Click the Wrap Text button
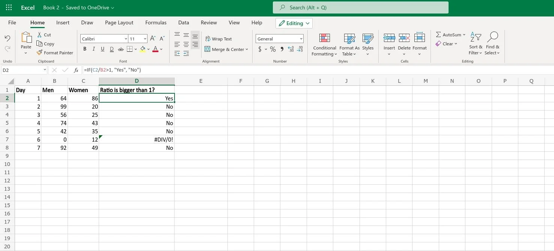 (218, 39)
